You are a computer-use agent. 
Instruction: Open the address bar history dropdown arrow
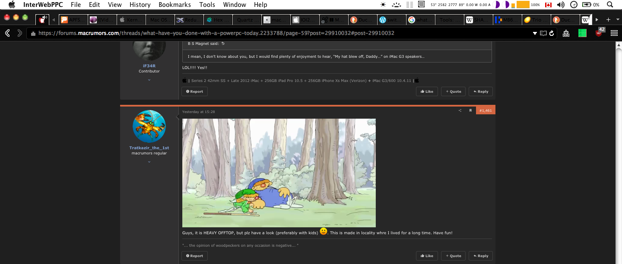point(535,33)
